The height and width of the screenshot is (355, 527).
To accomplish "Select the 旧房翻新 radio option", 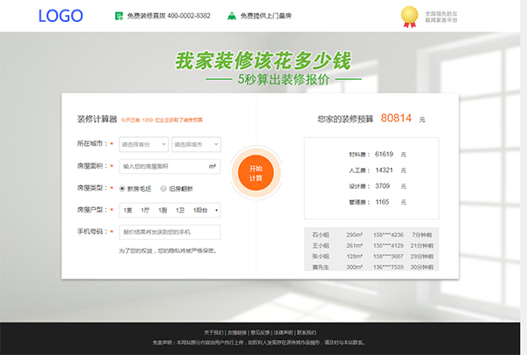I will click(163, 187).
